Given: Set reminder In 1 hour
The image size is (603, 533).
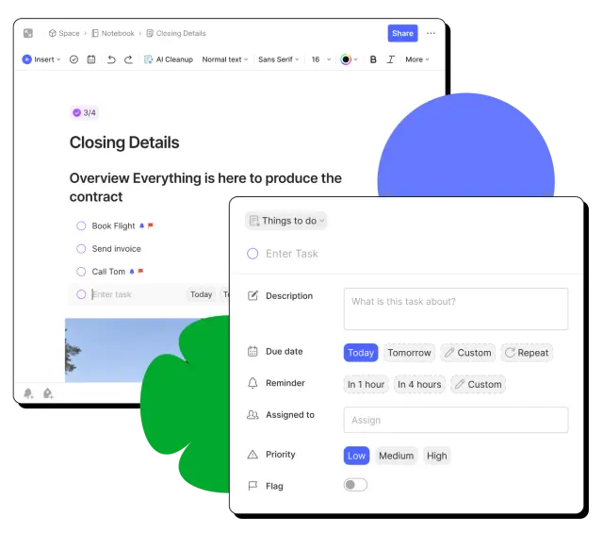Looking at the screenshot, I should (367, 384).
